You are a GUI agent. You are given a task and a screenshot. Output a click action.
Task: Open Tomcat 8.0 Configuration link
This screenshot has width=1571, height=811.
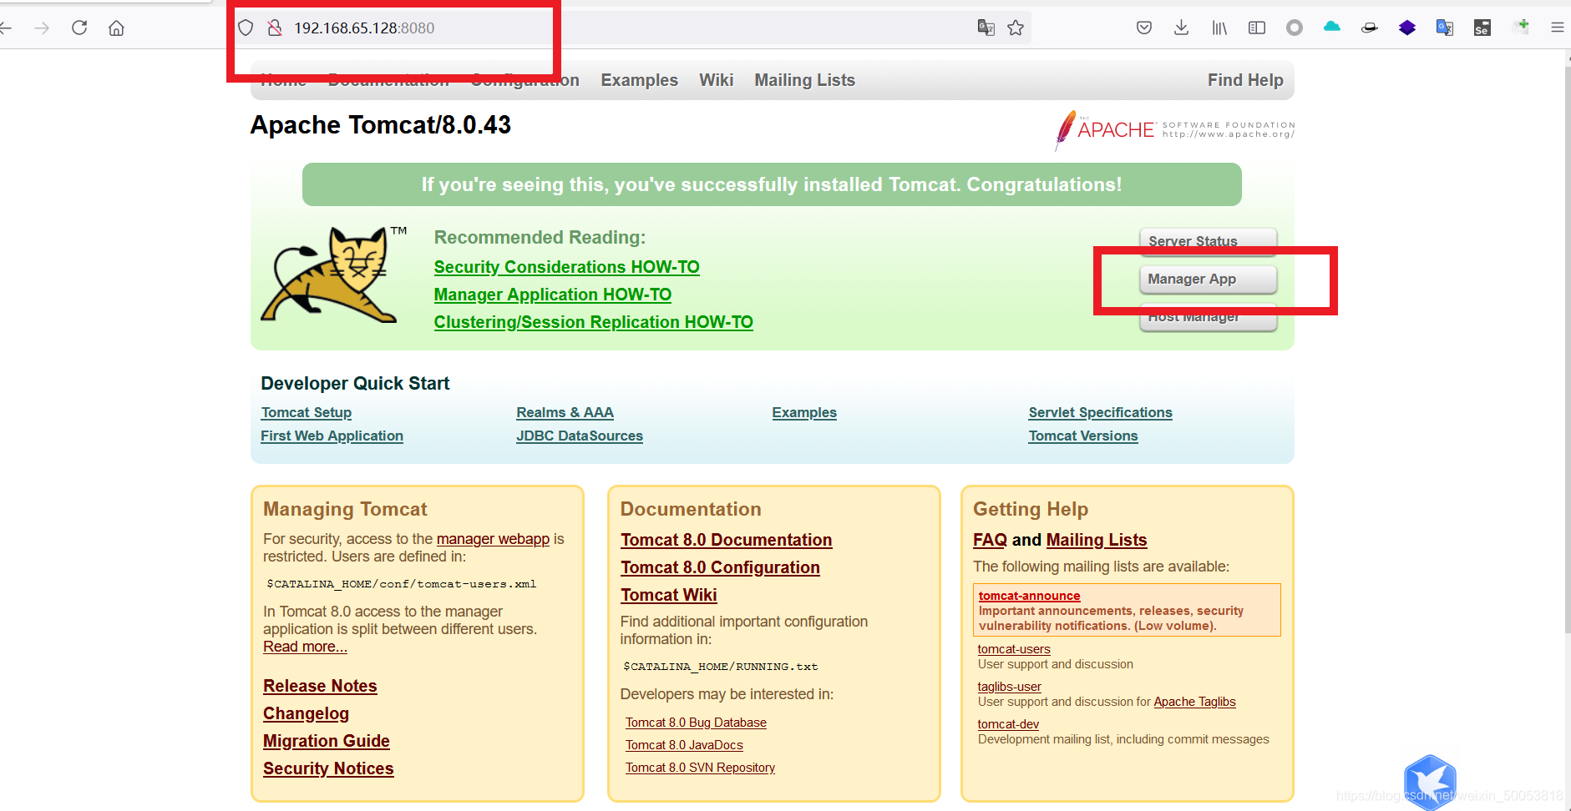[x=720, y=567]
